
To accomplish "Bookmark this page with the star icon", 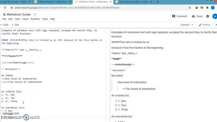I will point(190,7).
